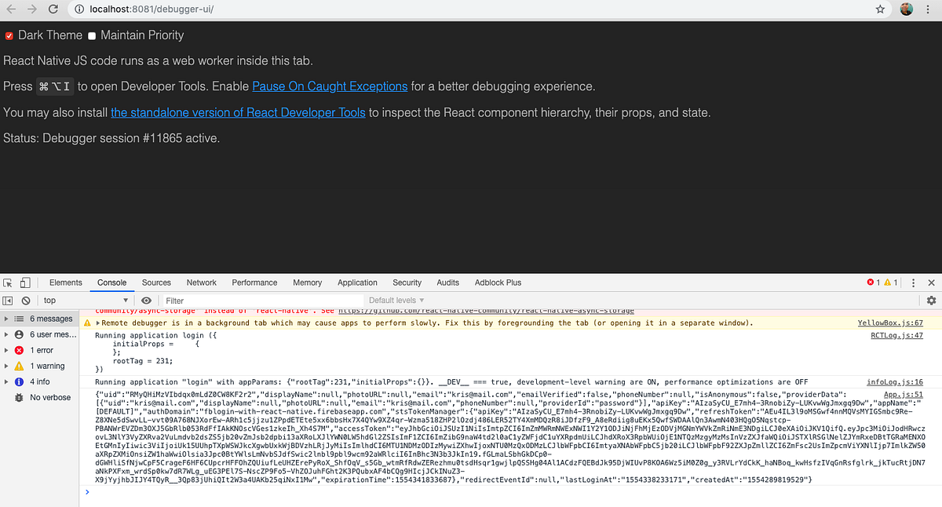Enable the Dark Theme checkbox
This screenshot has width=942, height=507.
tap(9, 35)
